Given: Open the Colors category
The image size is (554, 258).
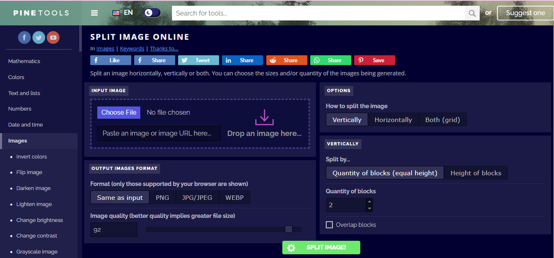Looking at the screenshot, I should point(16,77).
